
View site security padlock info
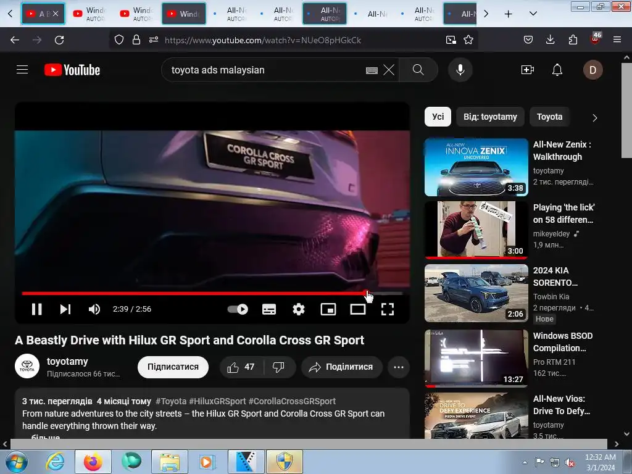pyautogui.click(x=136, y=39)
